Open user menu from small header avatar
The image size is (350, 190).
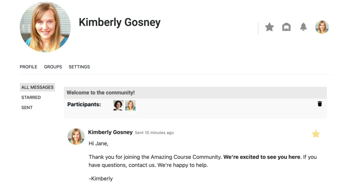point(322,27)
